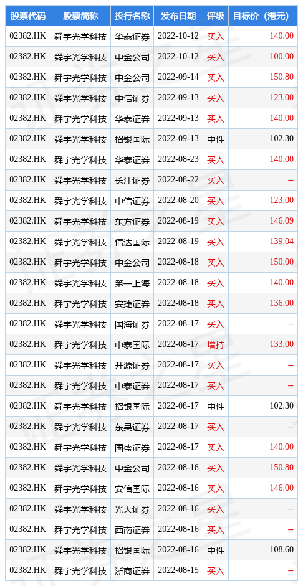Click the 146.09 target price cell
The height and width of the screenshot is (586, 298).
pyautogui.click(x=282, y=221)
